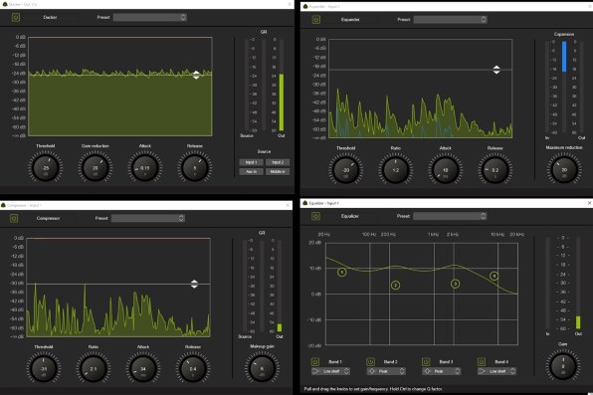Disable Band 4 in the Equalizer

click(481, 362)
